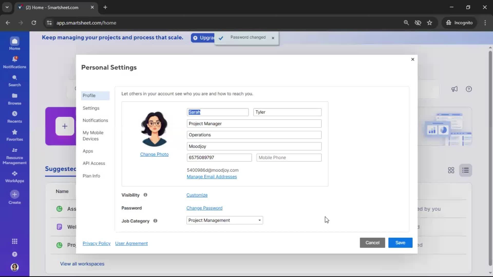Open the help question mark icon
The height and width of the screenshot is (277, 493).
469,89
